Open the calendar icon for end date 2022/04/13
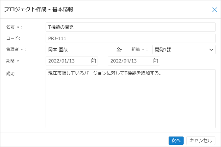This screenshot has height=147, width=221. (156, 61)
